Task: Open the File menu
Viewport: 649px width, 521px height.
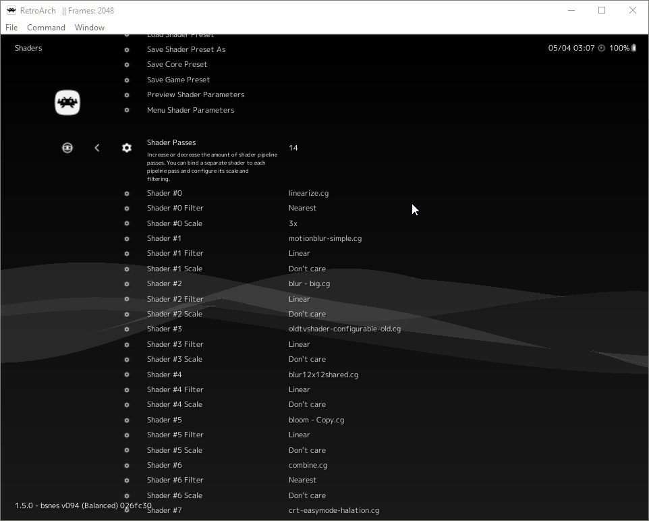Action: tap(11, 28)
